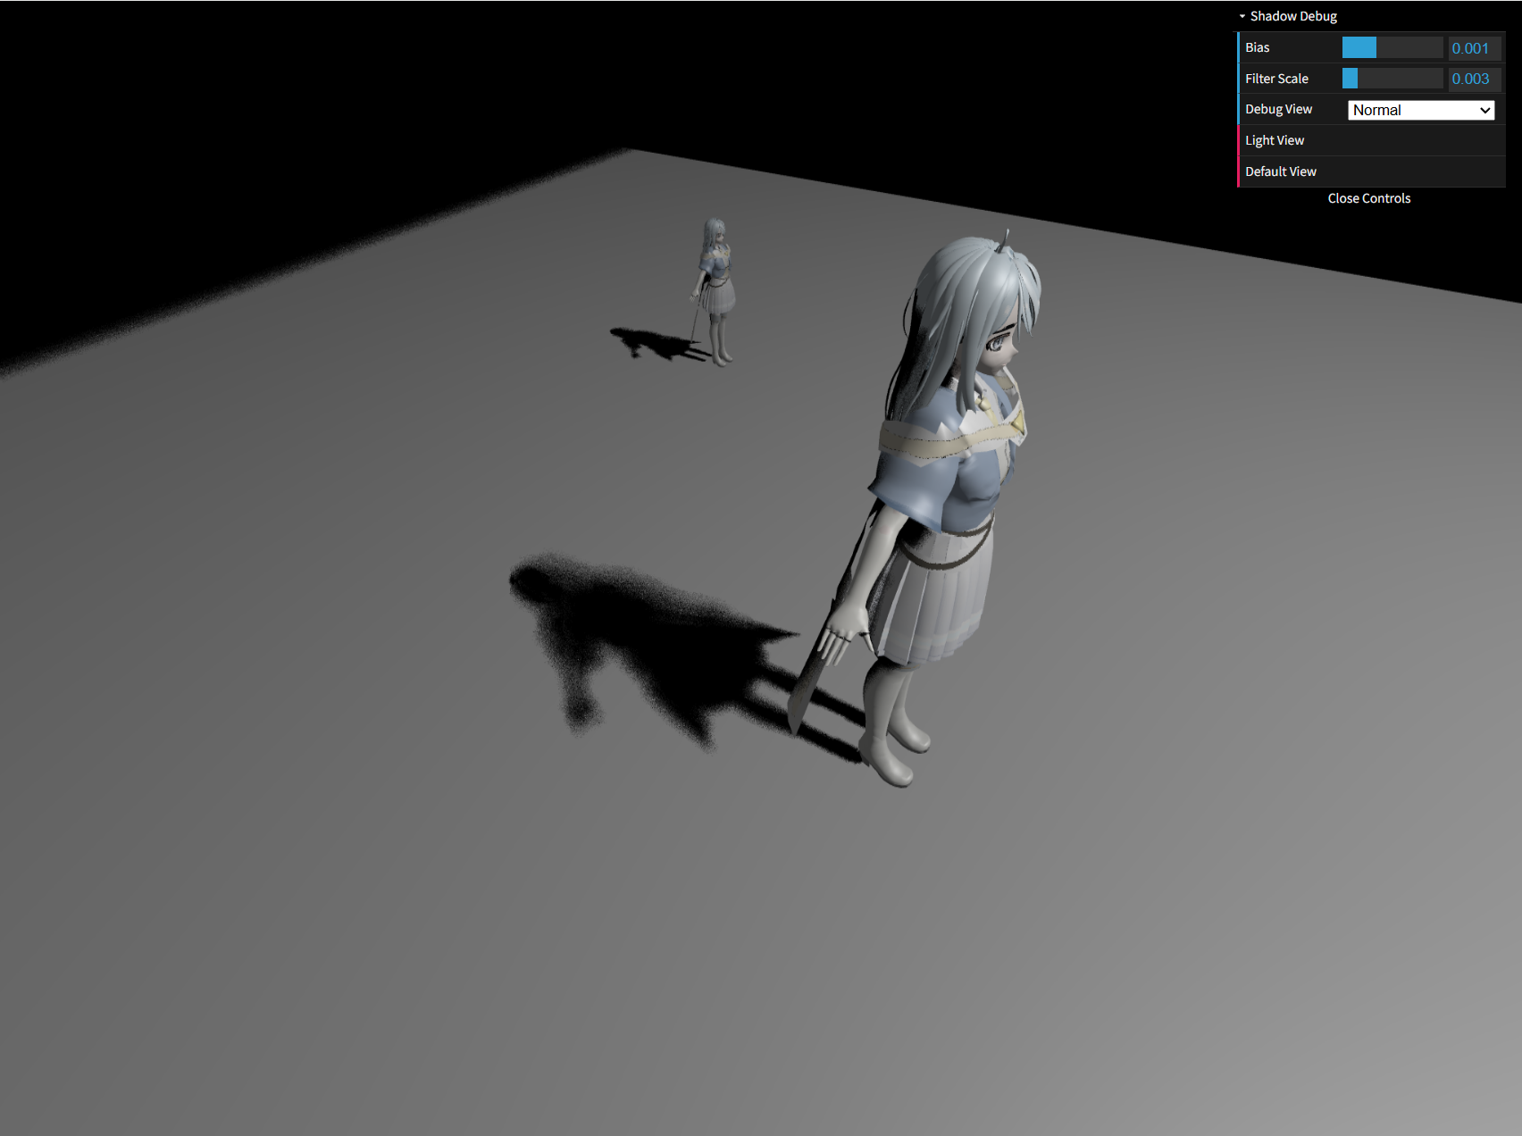Screen dimensions: 1522x1136
Task: Open the Debug View dropdown
Action: [1420, 110]
